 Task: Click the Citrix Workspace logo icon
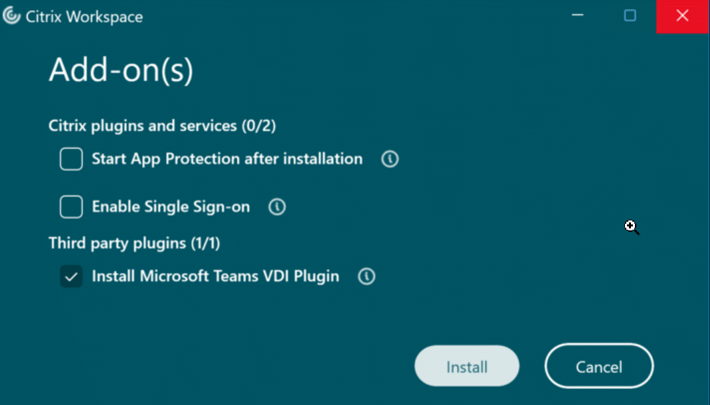(x=11, y=17)
